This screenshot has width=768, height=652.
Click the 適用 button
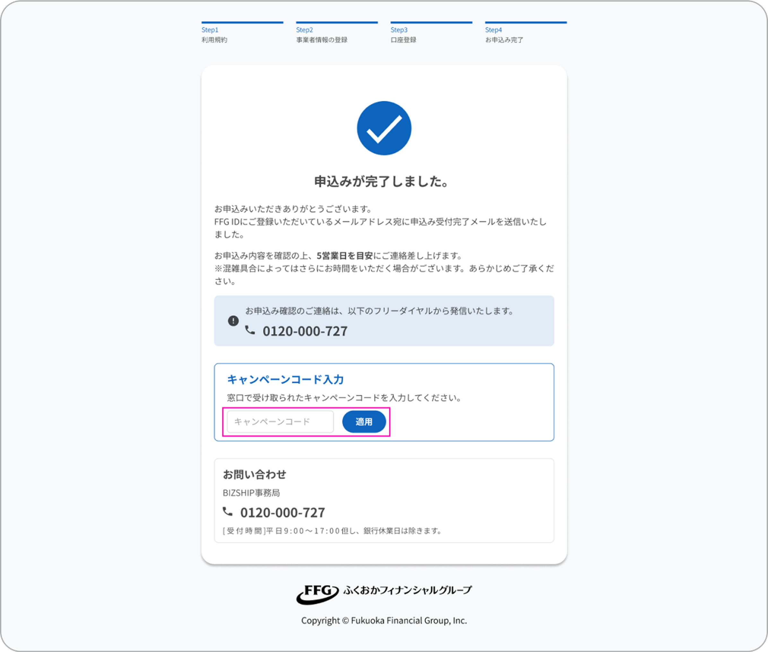coord(364,422)
